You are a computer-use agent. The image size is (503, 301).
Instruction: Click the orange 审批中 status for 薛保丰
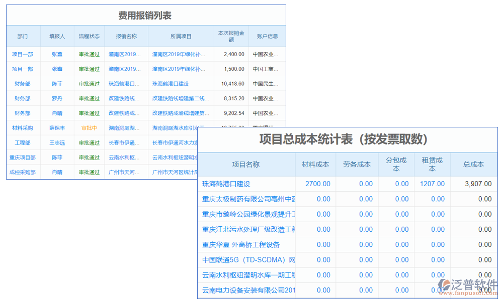(x=90, y=128)
